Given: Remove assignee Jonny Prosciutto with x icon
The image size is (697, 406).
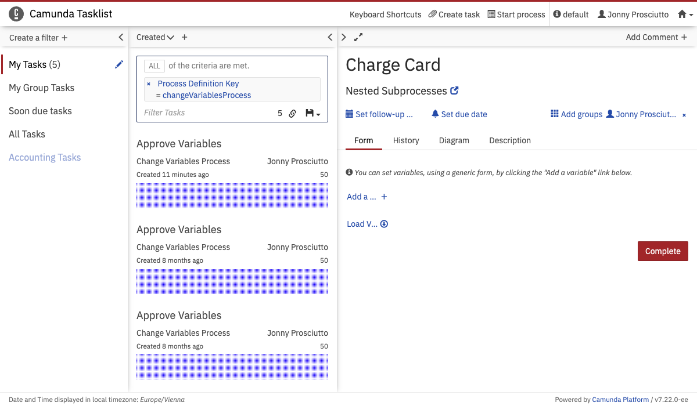Looking at the screenshot, I should pos(684,115).
